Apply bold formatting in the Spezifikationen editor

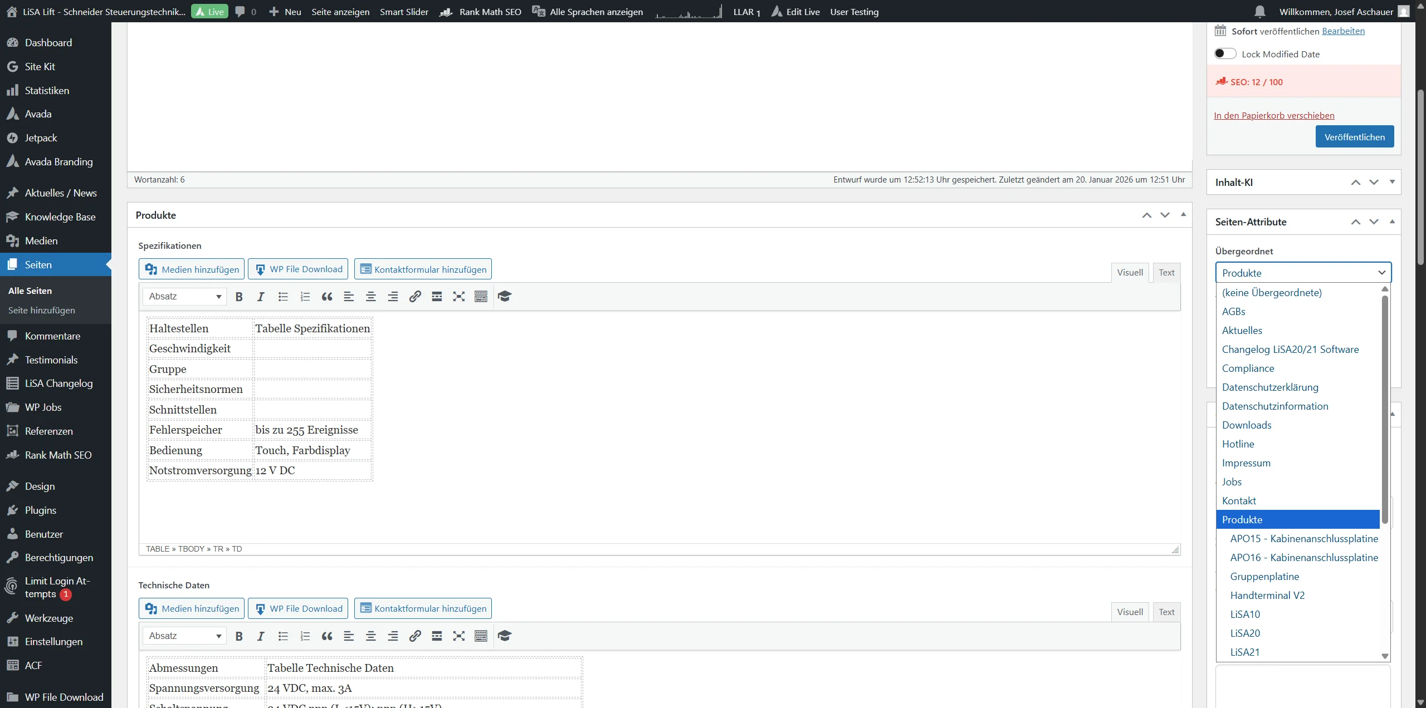(240, 296)
